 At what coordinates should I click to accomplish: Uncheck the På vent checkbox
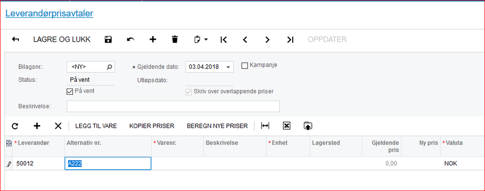[69, 91]
